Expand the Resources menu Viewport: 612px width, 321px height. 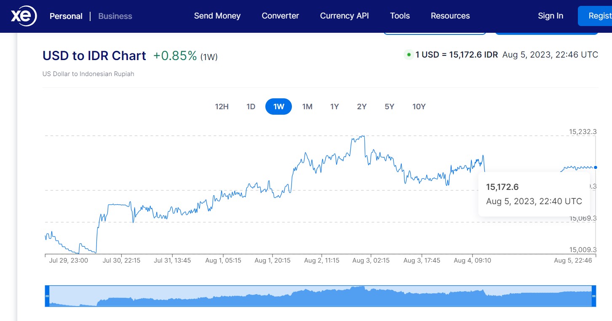click(450, 16)
